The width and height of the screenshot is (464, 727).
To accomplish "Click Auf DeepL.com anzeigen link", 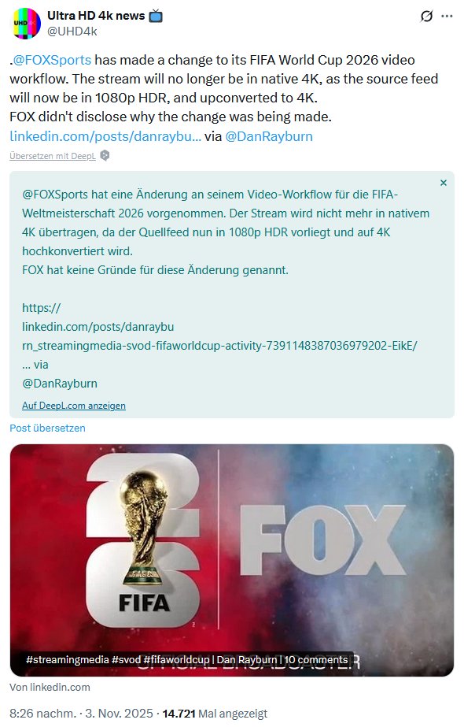I will click(x=74, y=406).
